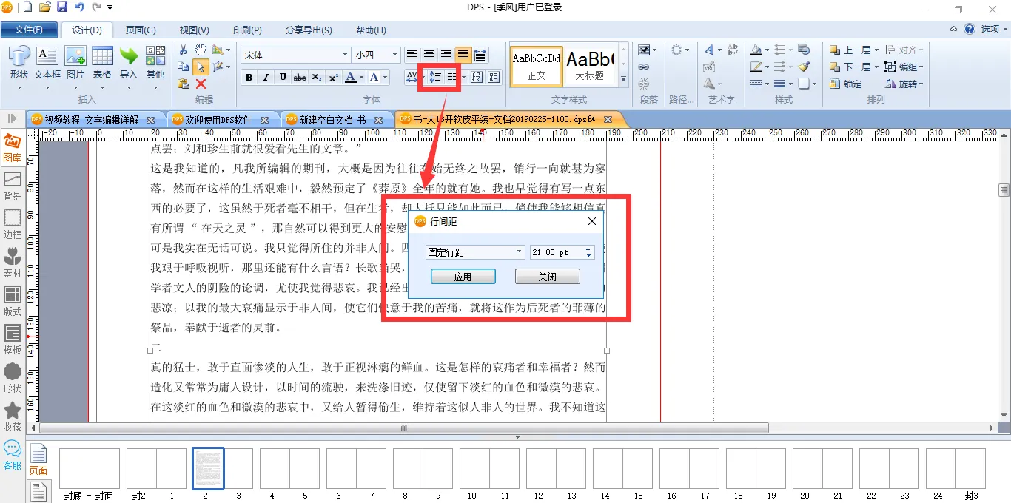Image resolution: width=1011 pixels, height=503 pixels.
Task: Click the 段 paragraph spacing icon
Action: pos(477,77)
